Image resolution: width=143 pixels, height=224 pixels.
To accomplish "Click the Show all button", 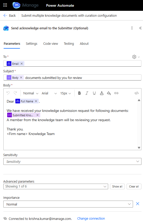I will tap(117, 186).
